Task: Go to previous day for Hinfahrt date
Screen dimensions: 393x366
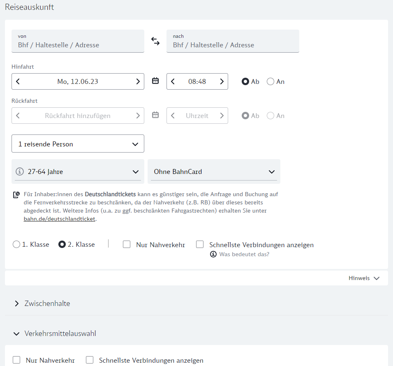Action: [18, 81]
